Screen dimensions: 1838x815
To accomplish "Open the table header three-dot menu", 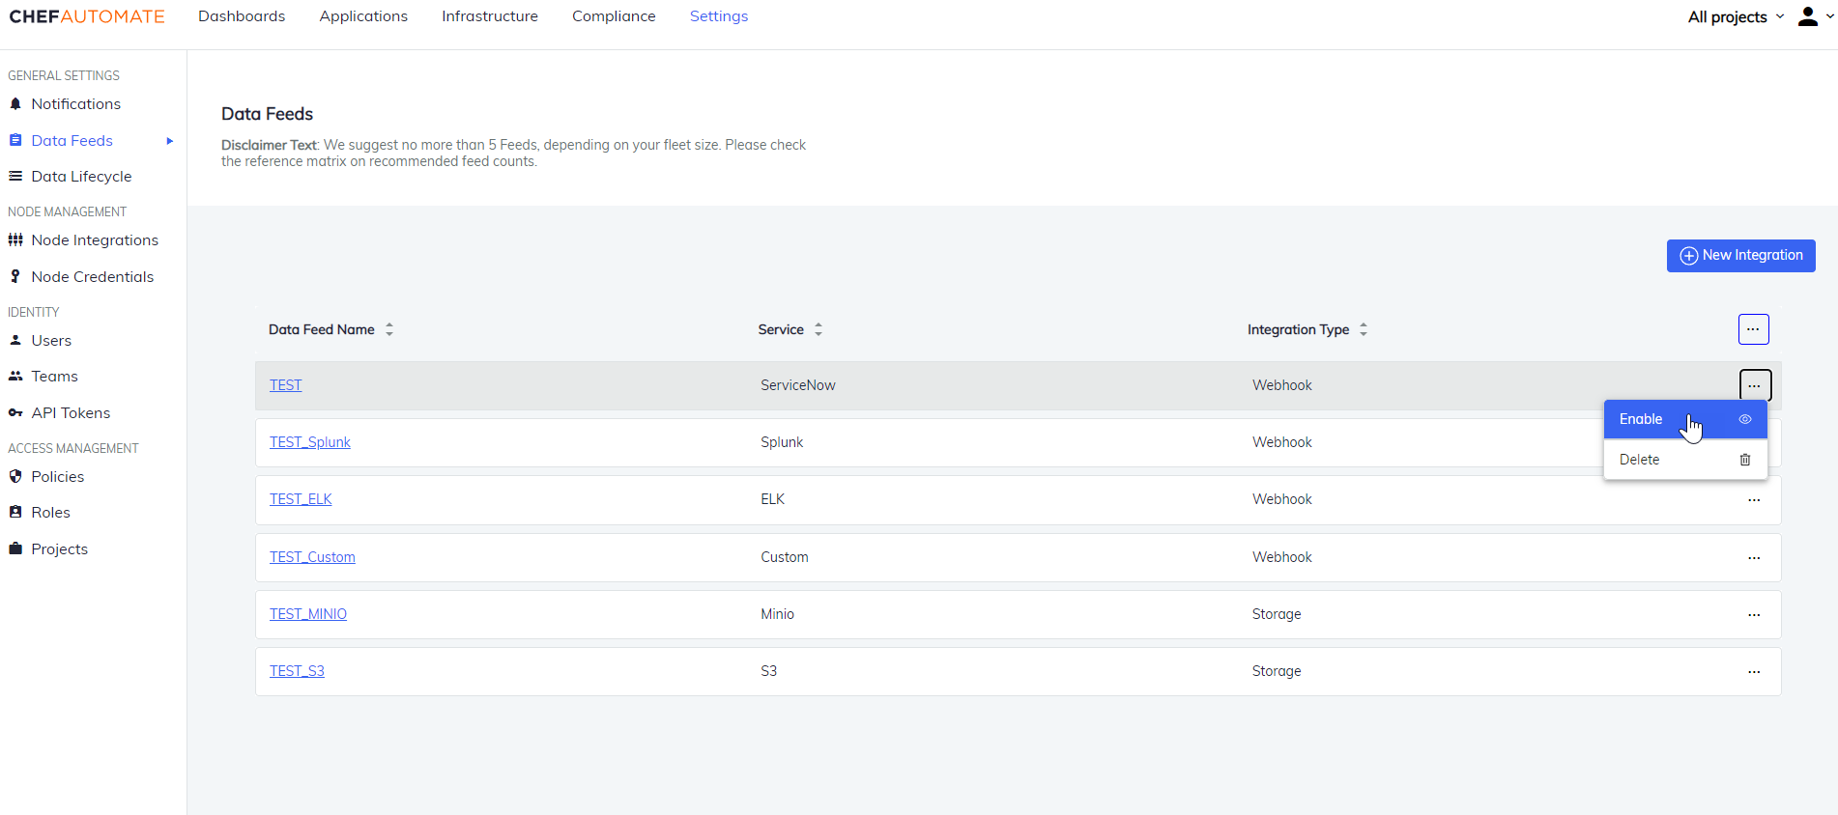I will pos(1753,329).
